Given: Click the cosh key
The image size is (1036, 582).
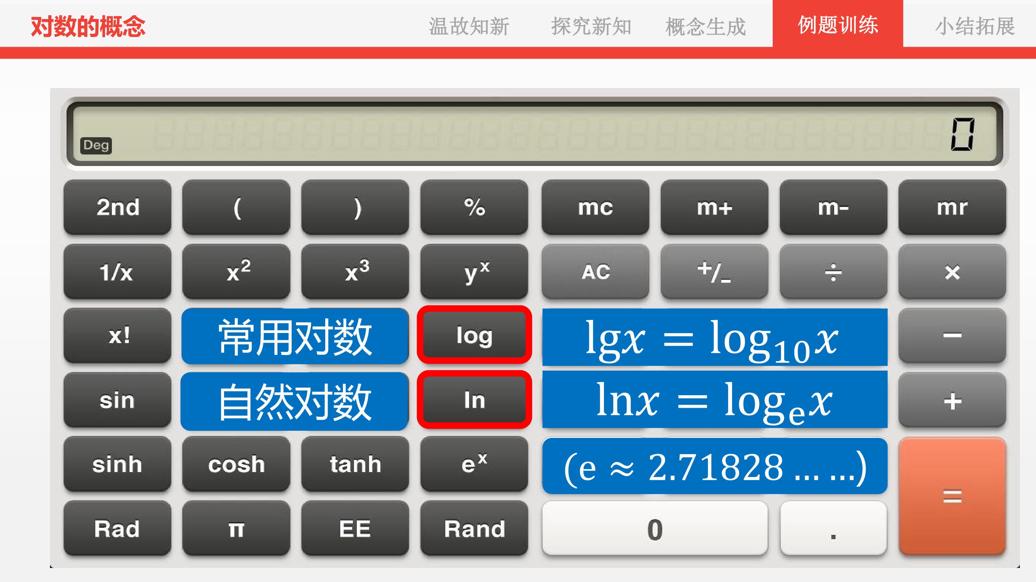Looking at the screenshot, I should (236, 464).
